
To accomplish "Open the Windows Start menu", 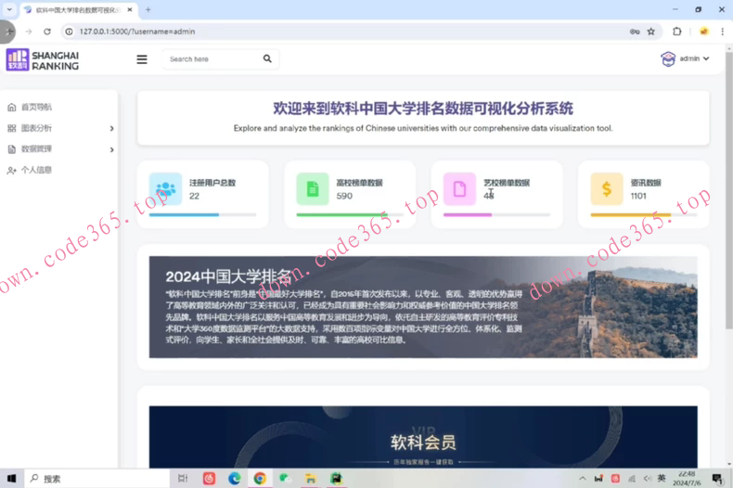I will [x=12, y=479].
